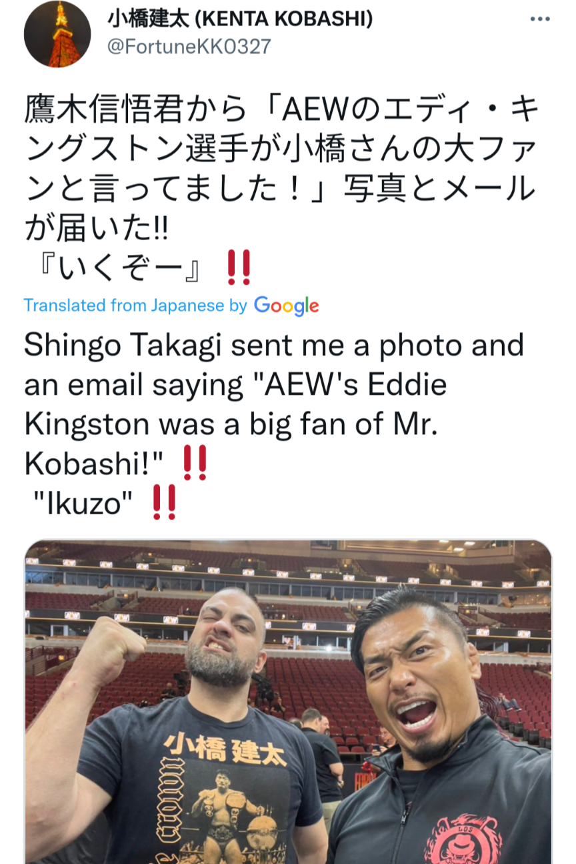
Task: Click the Google logo in translation credit
Action: coord(286,306)
